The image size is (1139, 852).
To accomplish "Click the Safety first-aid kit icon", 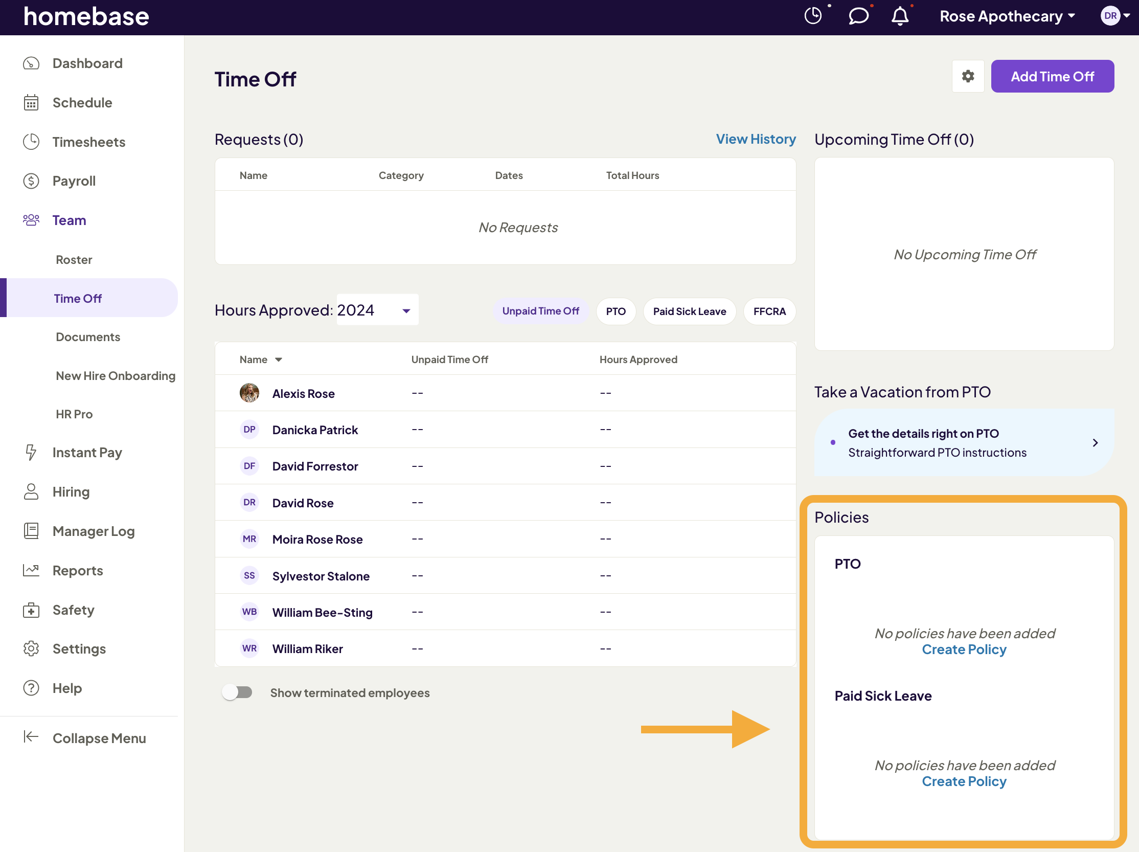I will pos(31,610).
